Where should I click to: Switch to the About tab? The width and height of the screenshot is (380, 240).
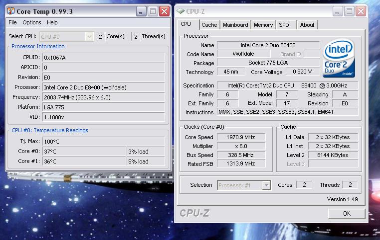tap(307, 25)
